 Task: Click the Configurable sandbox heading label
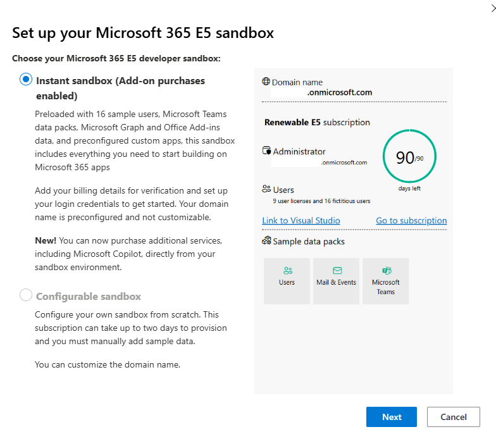point(89,296)
